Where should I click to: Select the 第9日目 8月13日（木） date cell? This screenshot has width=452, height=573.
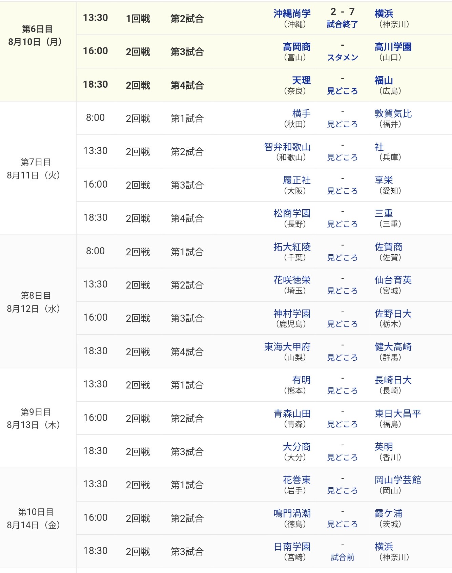point(38,418)
